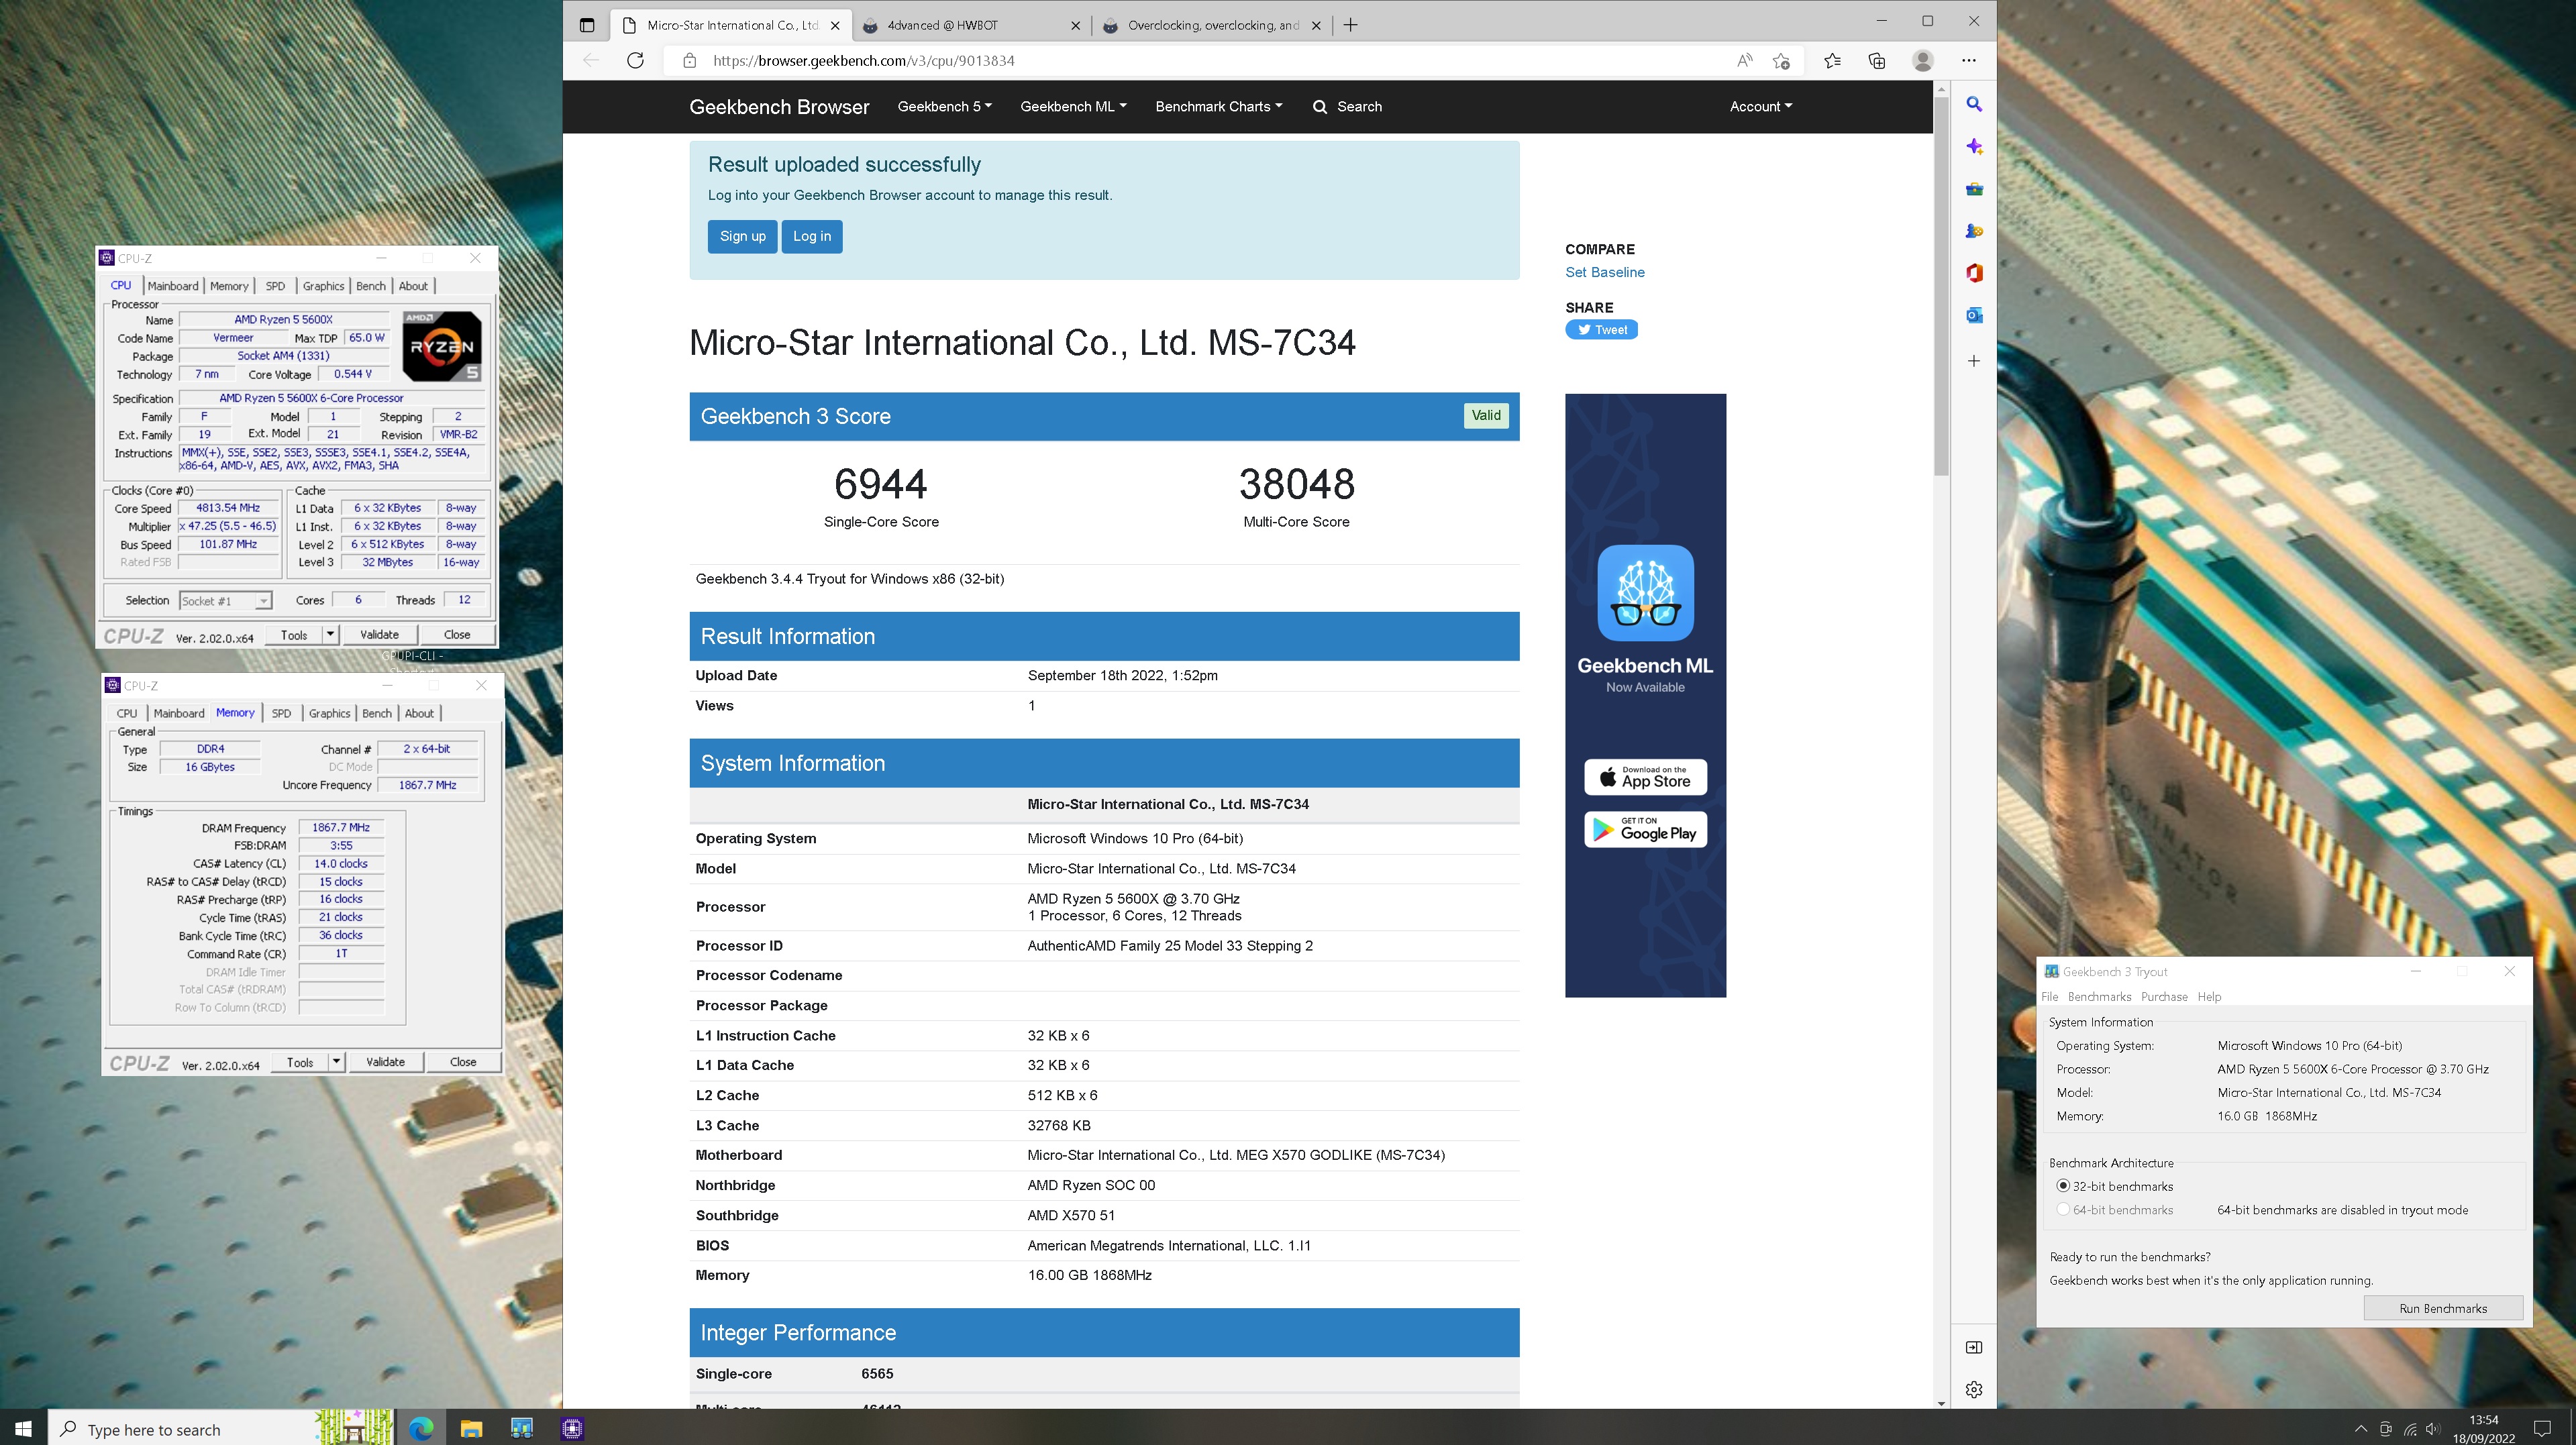
Task: Click the Log in button
Action: (811, 237)
